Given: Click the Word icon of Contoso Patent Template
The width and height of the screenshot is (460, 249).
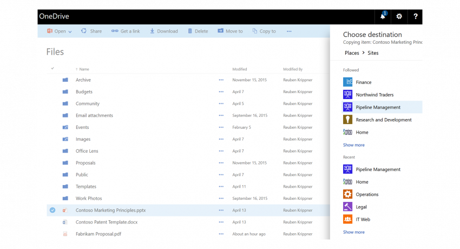Looking at the screenshot, I should tap(65, 222).
